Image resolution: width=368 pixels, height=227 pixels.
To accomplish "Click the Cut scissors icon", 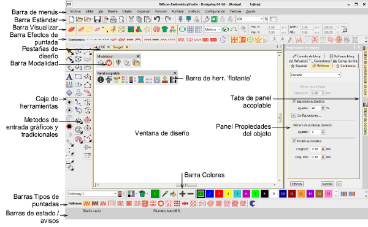I will (131, 19).
